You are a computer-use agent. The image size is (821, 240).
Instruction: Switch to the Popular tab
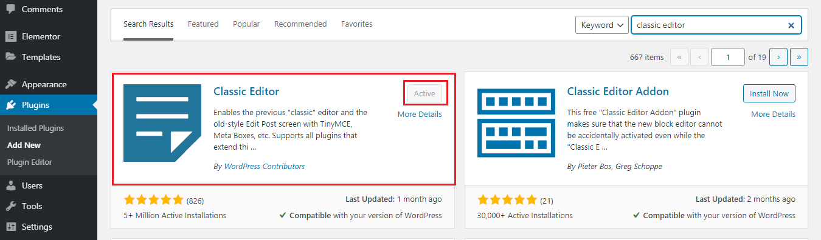click(x=246, y=24)
